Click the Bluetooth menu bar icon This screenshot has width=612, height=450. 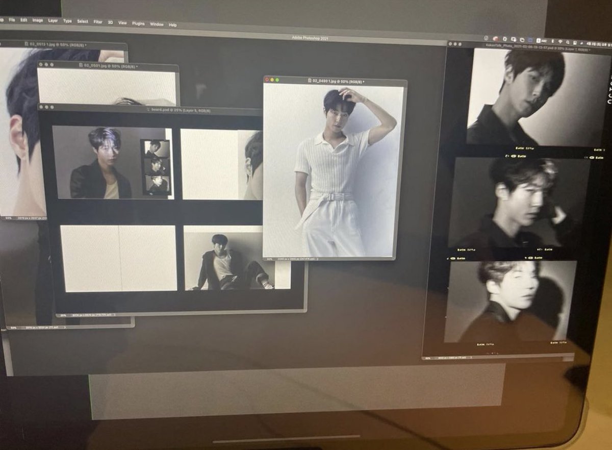[x=552, y=40]
